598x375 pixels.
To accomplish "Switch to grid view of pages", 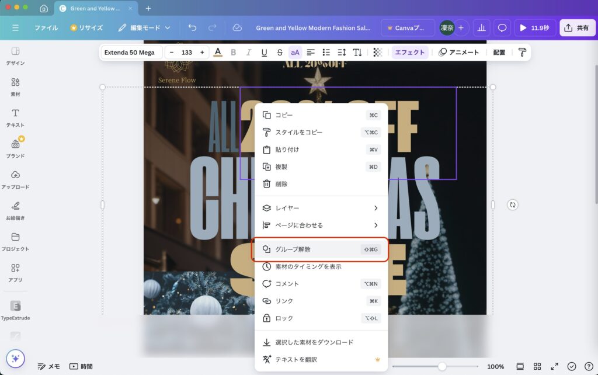I will click(537, 367).
